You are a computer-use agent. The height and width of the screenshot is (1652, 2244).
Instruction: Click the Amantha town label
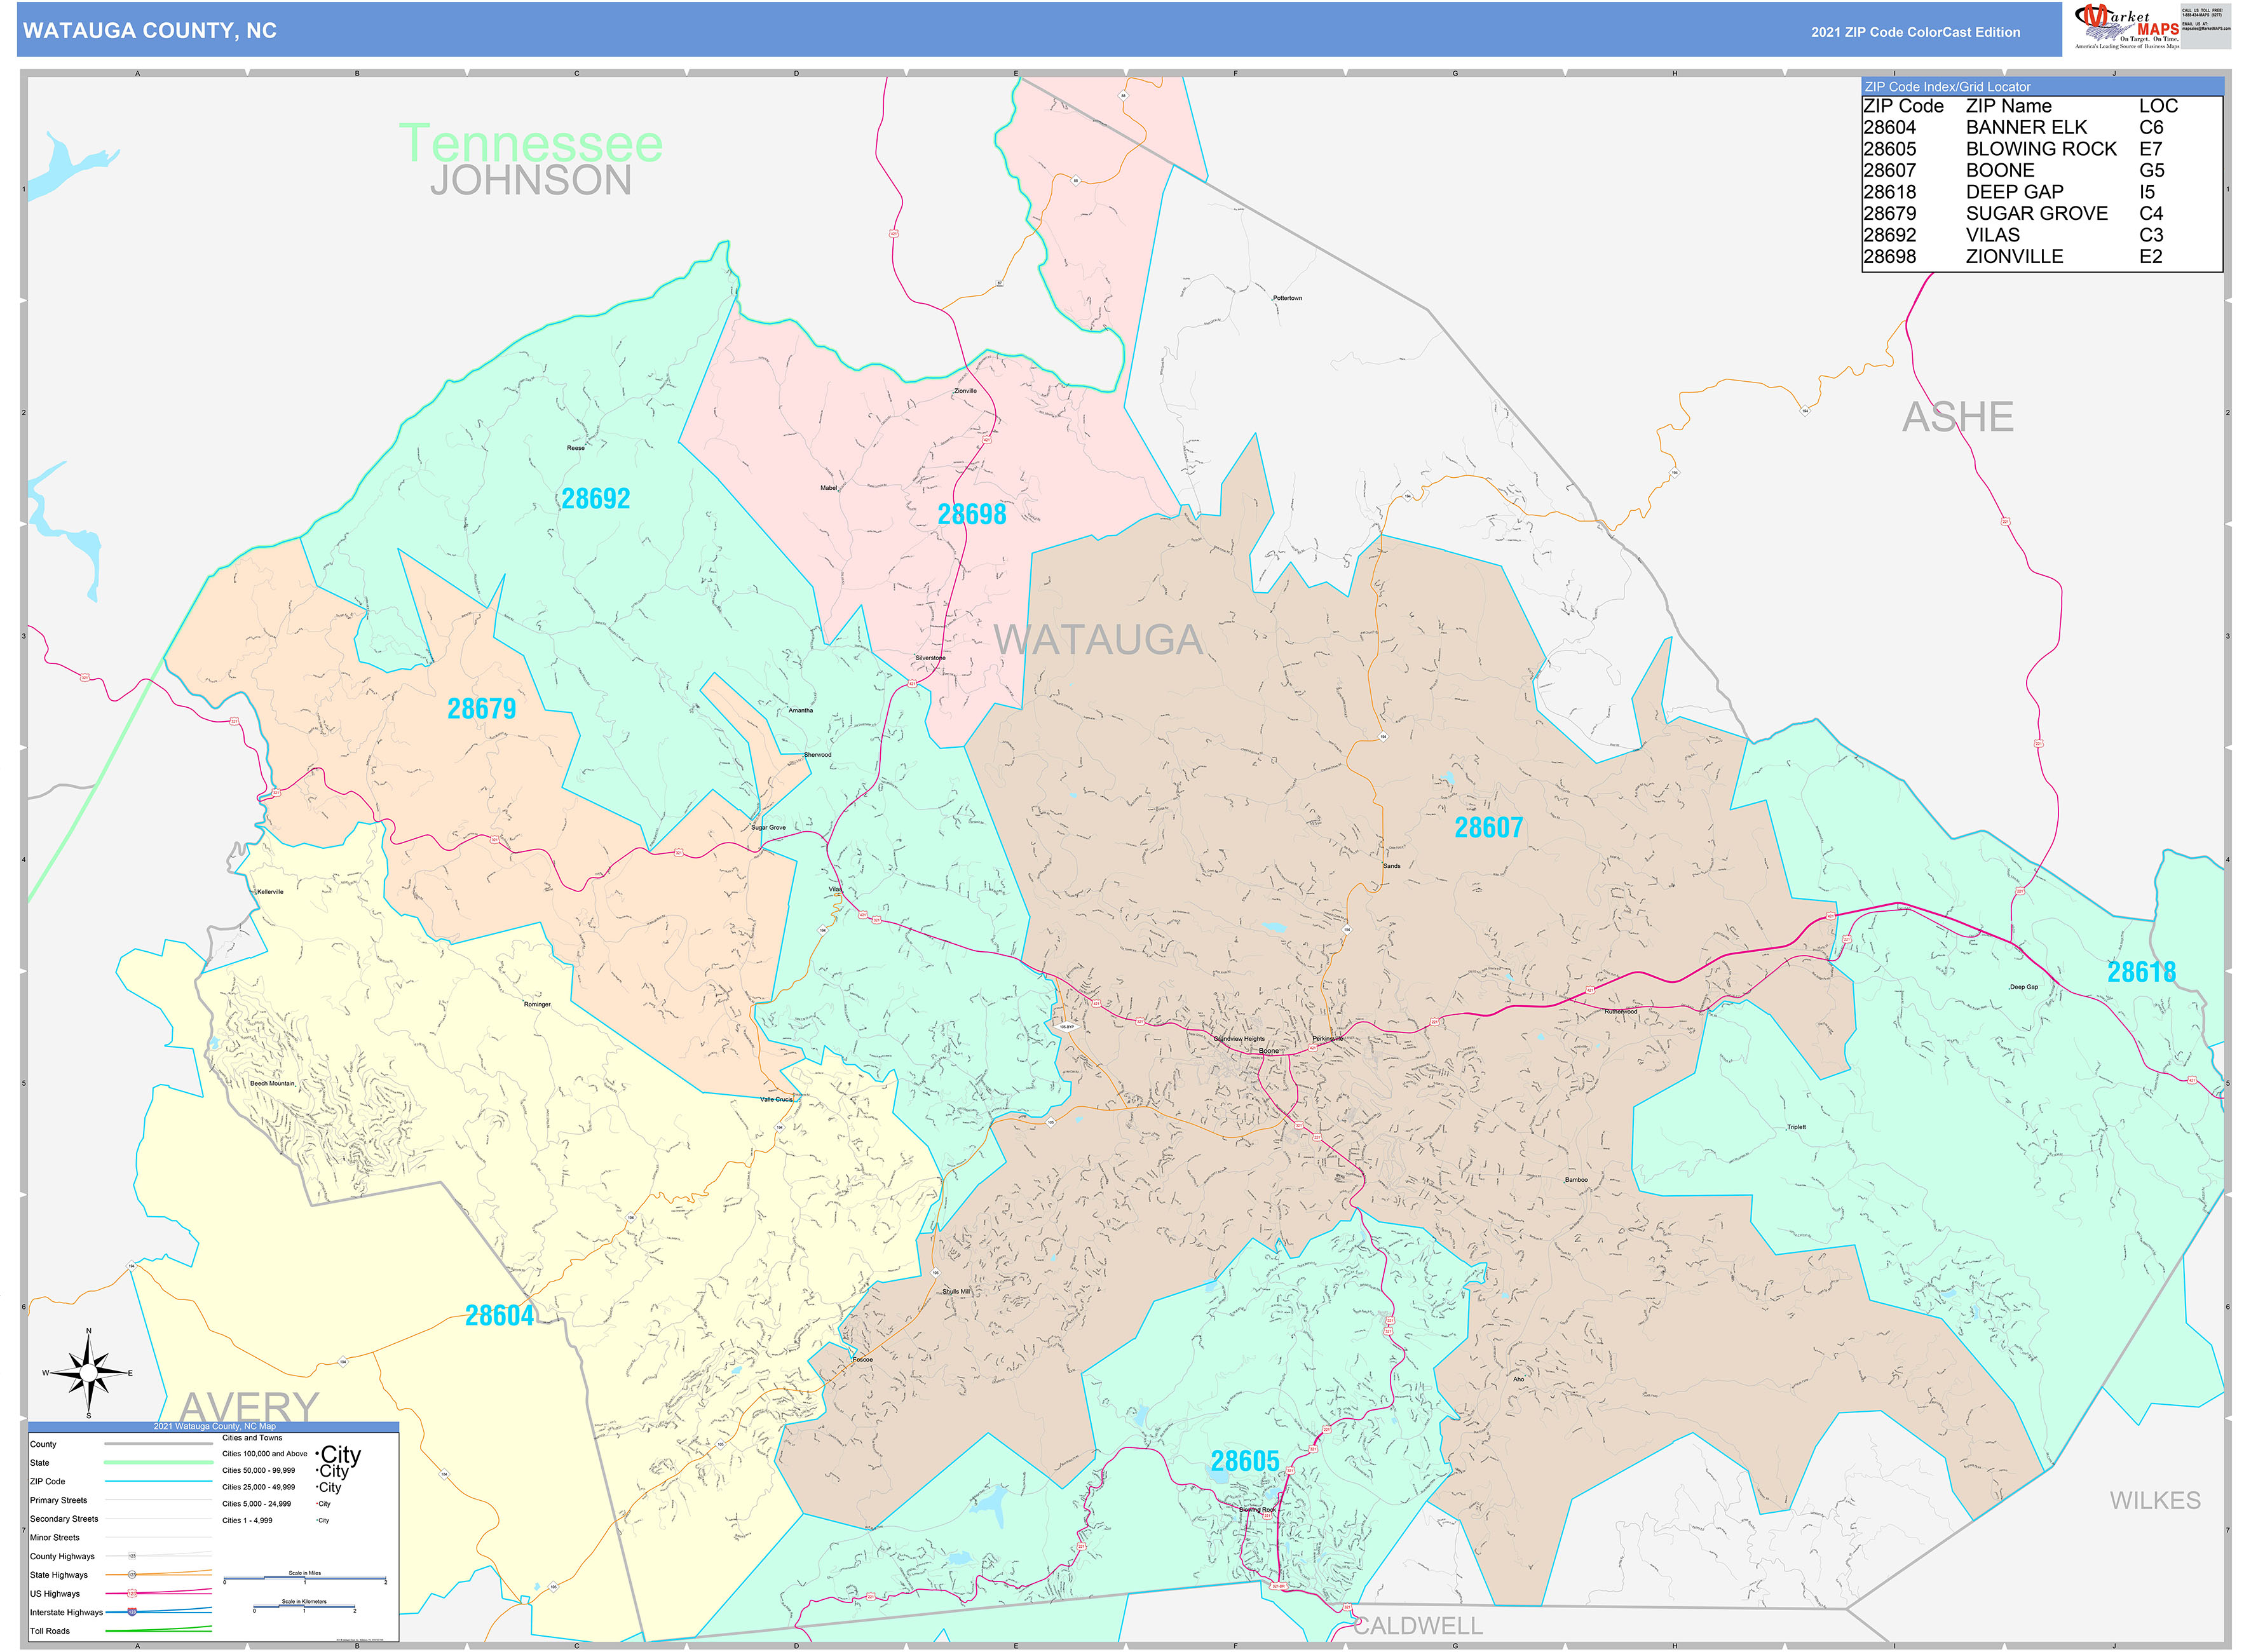(x=800, y=710)
